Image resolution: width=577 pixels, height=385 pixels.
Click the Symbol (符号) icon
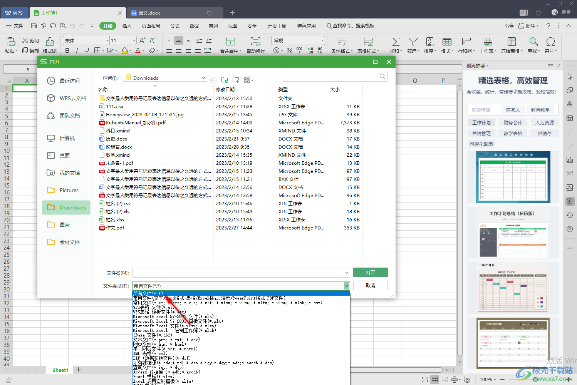tap(550, 42)
